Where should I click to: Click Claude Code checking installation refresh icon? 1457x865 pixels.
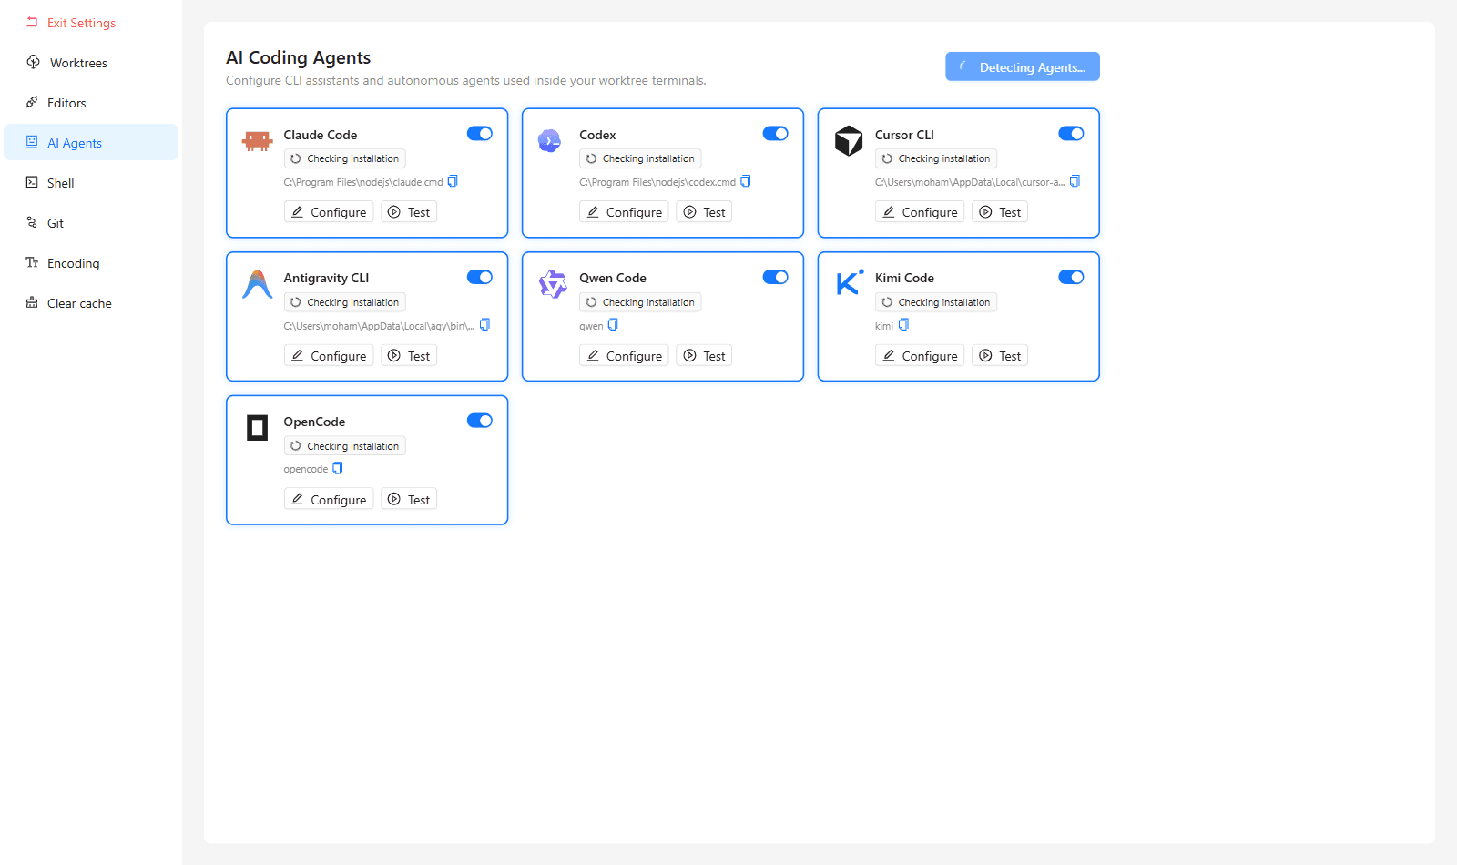pyautogui.click(x=295, y=158)
